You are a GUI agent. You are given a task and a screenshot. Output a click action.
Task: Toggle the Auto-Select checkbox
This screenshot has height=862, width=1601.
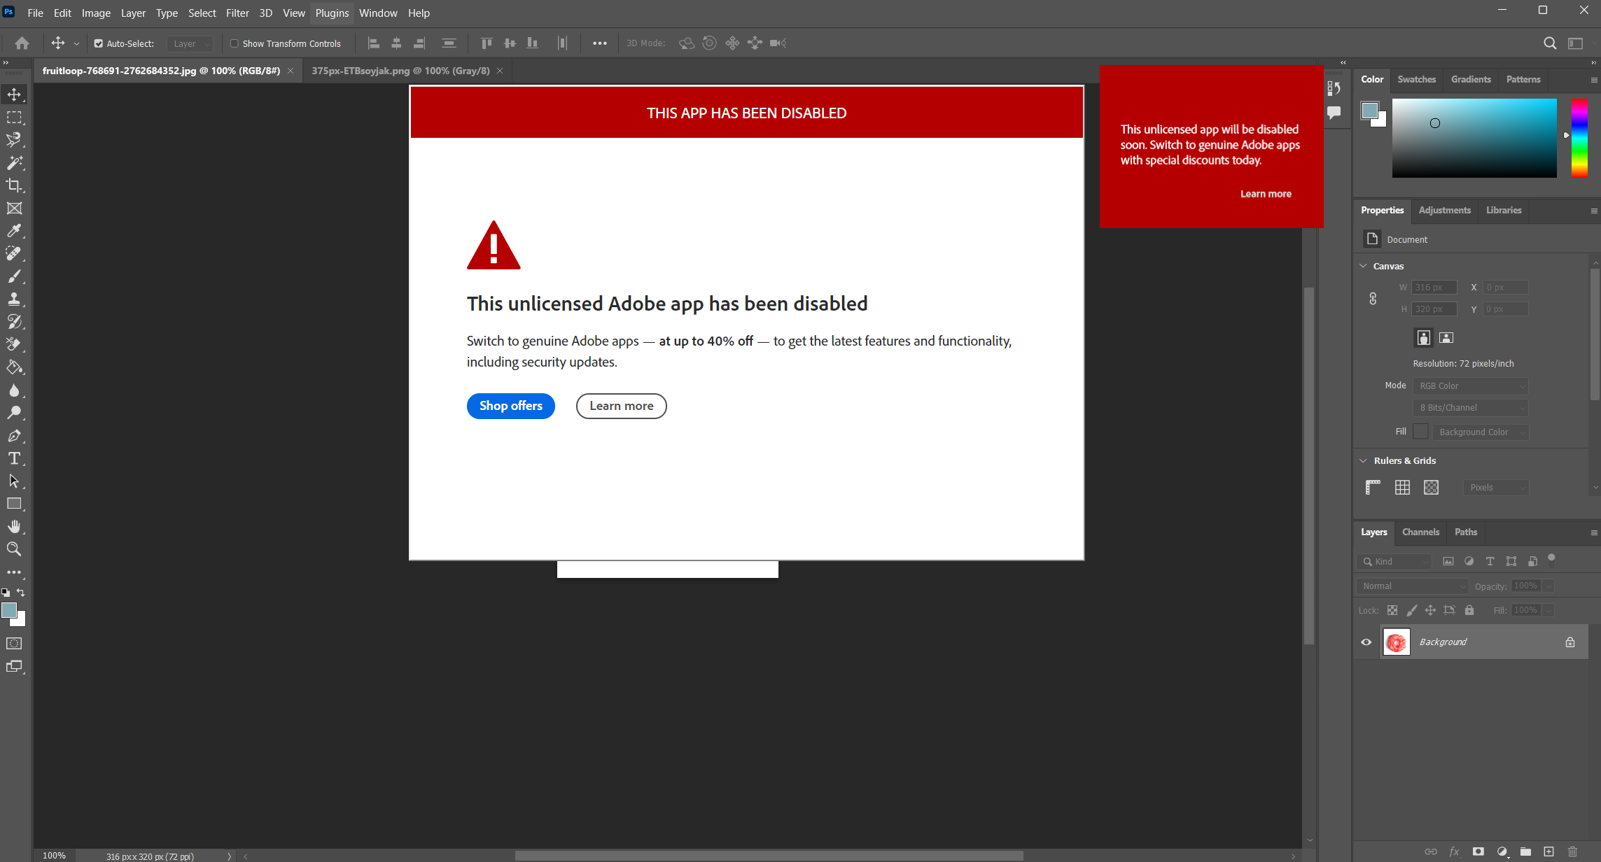[x=99, y=43]
